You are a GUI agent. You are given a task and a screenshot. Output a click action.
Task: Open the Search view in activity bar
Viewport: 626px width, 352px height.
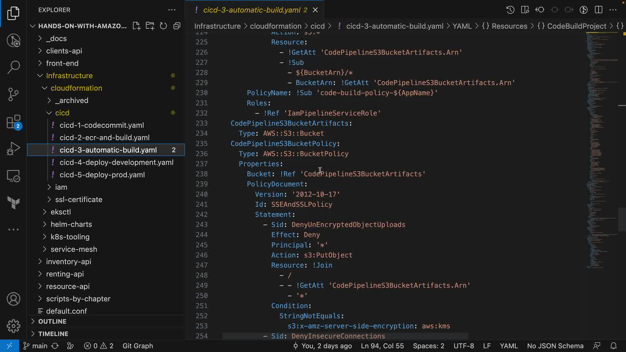tap(13, 67)
